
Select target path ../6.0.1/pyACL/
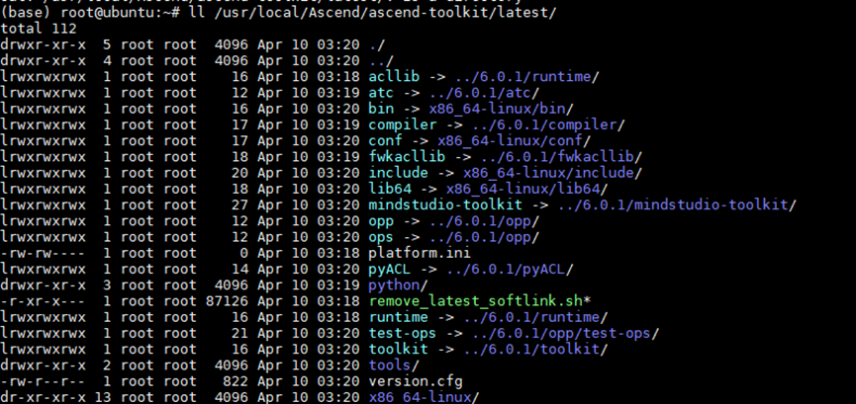(x=511, y=270)
